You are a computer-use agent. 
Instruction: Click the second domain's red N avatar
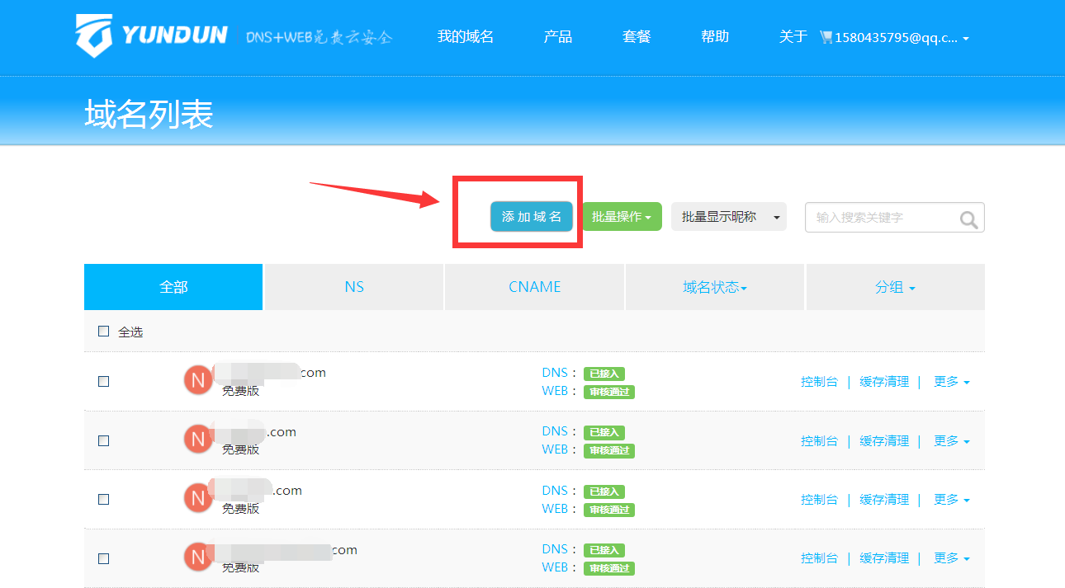click(x=198, y=440)
